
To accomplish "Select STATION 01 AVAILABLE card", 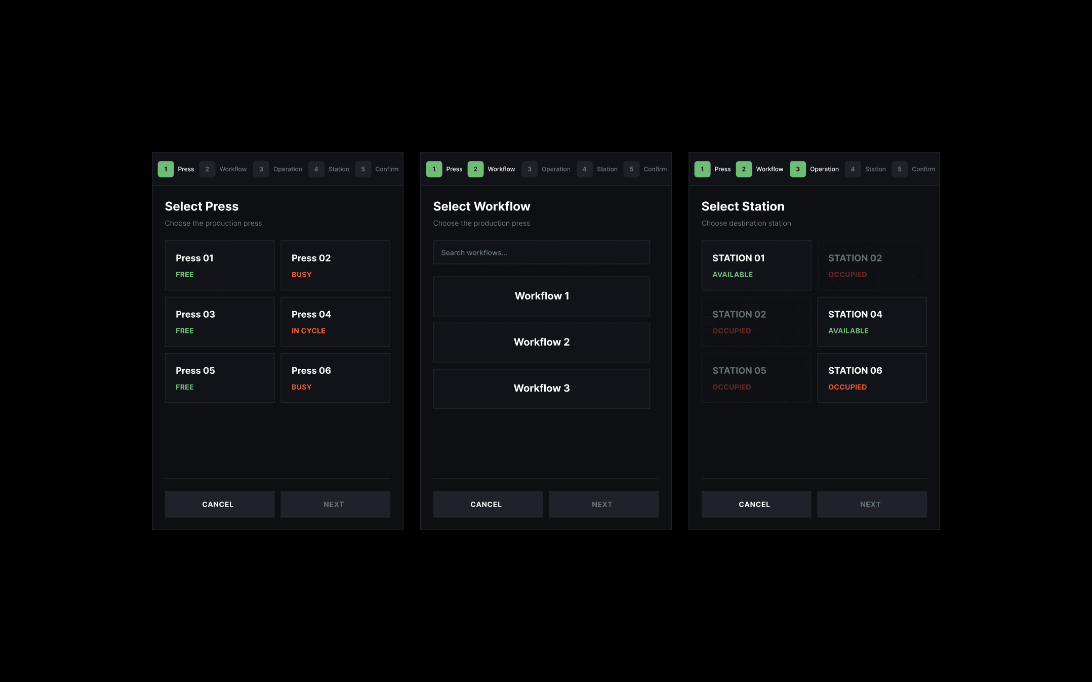I will click(756, 265).
